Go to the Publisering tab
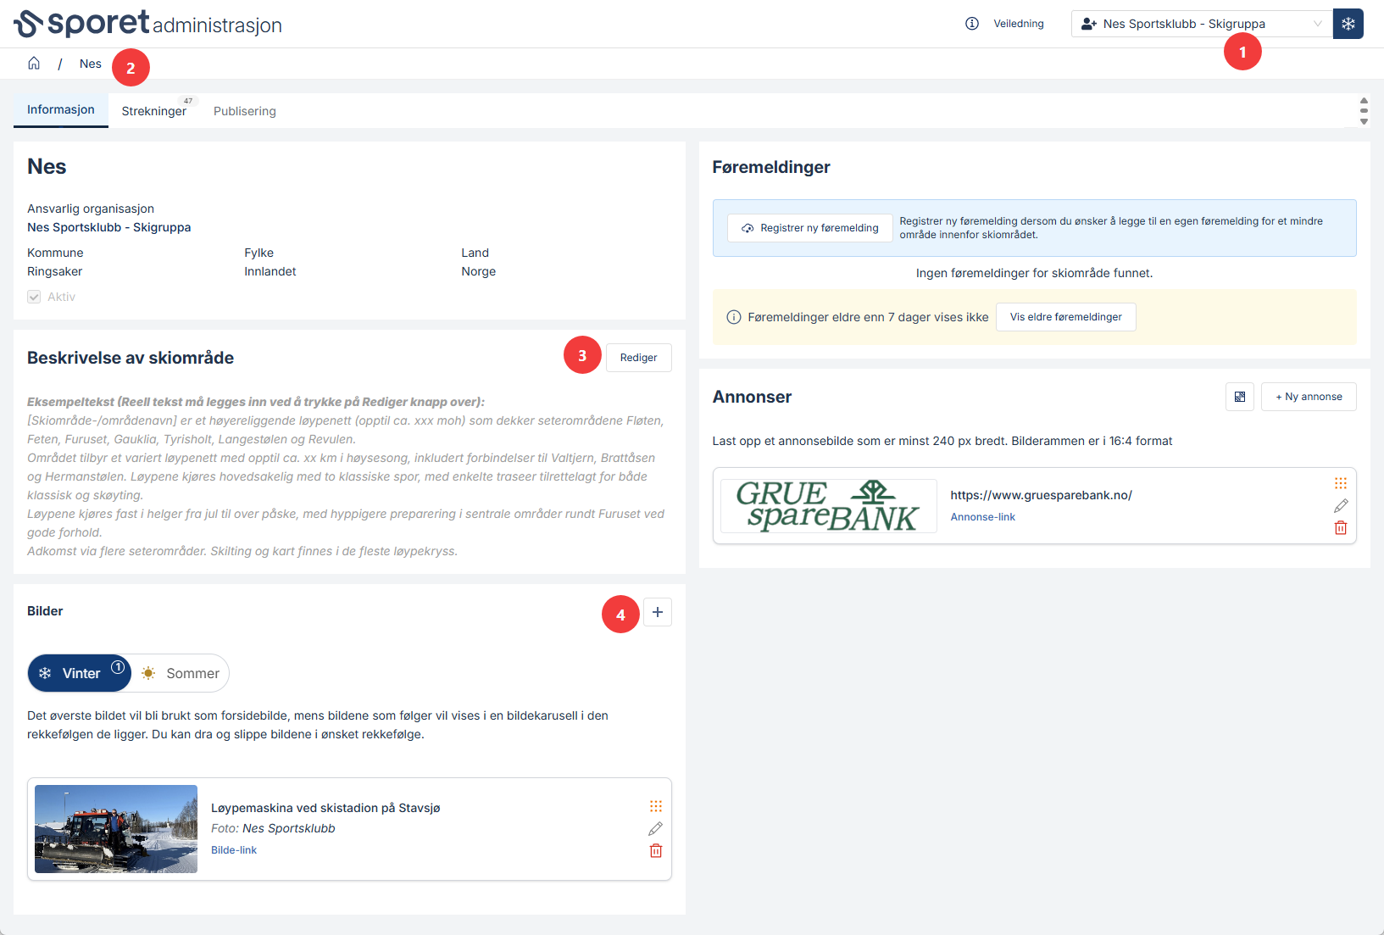 [x=245, y=111]
